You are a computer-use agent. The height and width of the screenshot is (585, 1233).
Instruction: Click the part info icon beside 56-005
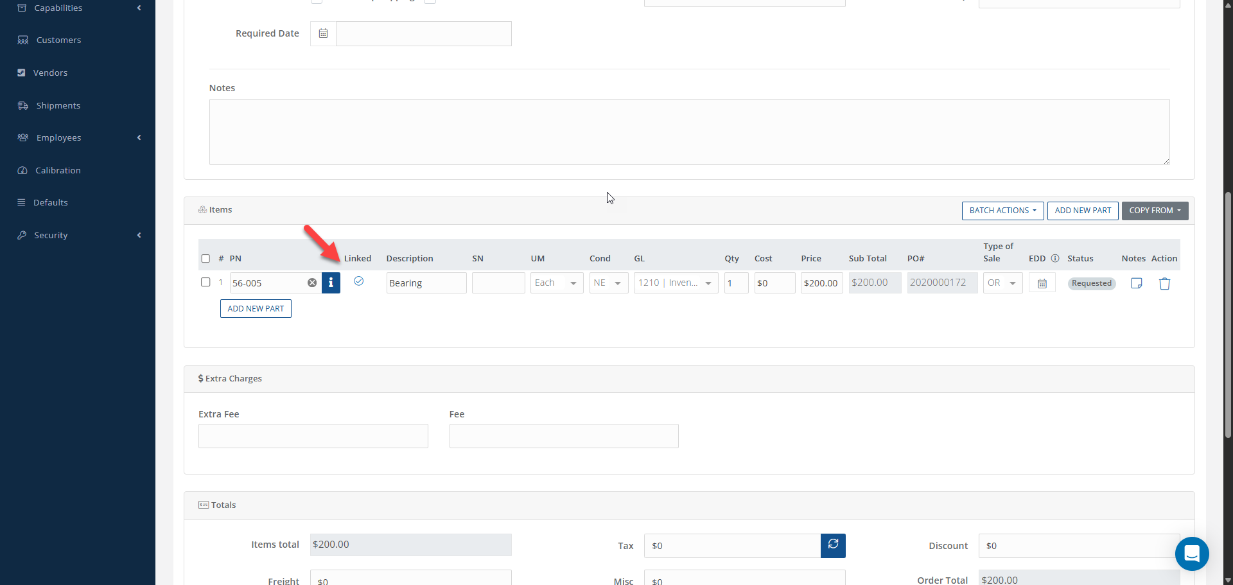tap(331, 283)
